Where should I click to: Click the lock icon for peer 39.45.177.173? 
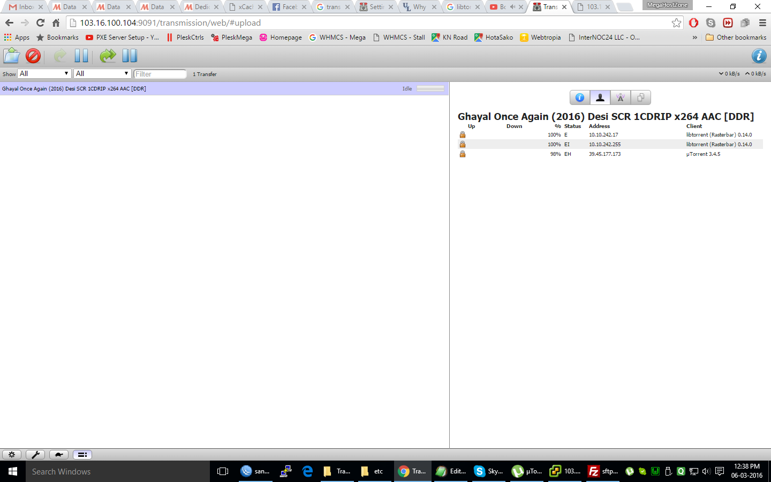(x=463, y=154)
